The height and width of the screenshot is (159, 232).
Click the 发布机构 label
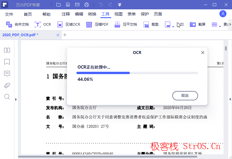point(55,108)
